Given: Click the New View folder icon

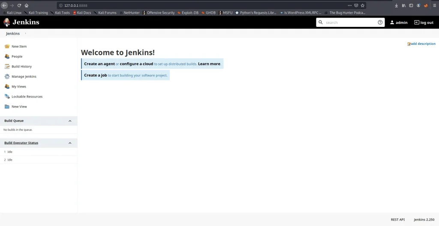Looking at the screenshot, I should click(7, 106).
